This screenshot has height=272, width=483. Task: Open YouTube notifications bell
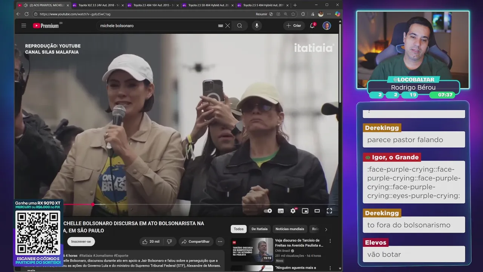[x=312, y=26]
